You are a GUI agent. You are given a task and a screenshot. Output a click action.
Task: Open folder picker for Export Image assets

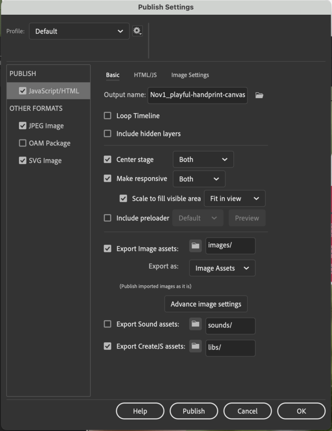pos(195,245)
